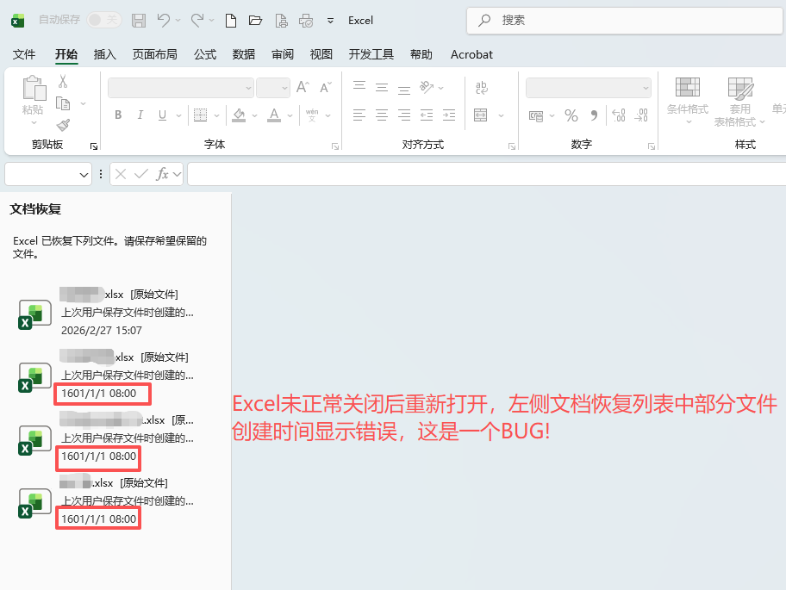Switch to the 审阅 tab
The image size is (786, 590).
(283, 54)
